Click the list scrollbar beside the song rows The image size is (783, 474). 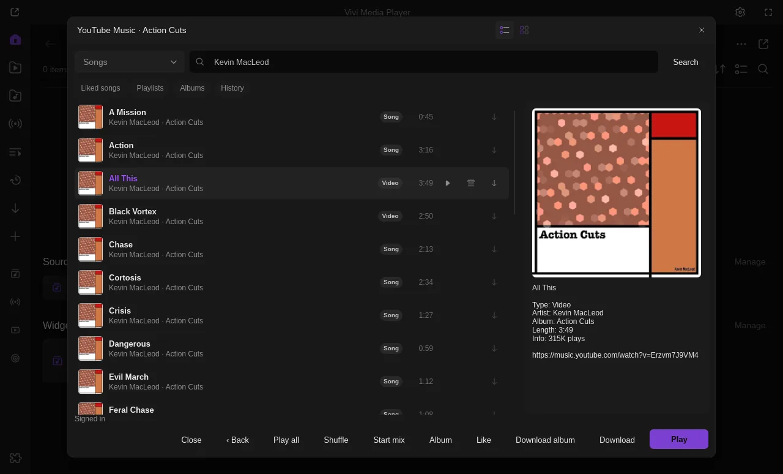(515, 162)
